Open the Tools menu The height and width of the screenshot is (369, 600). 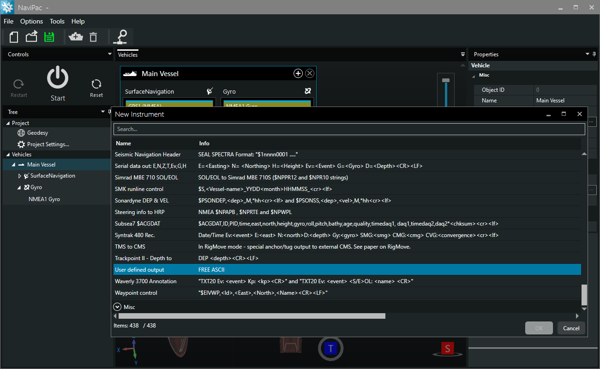(57, 21)
